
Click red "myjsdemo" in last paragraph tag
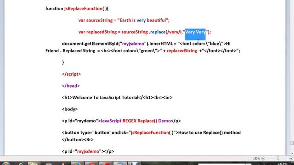pos(88,151)
